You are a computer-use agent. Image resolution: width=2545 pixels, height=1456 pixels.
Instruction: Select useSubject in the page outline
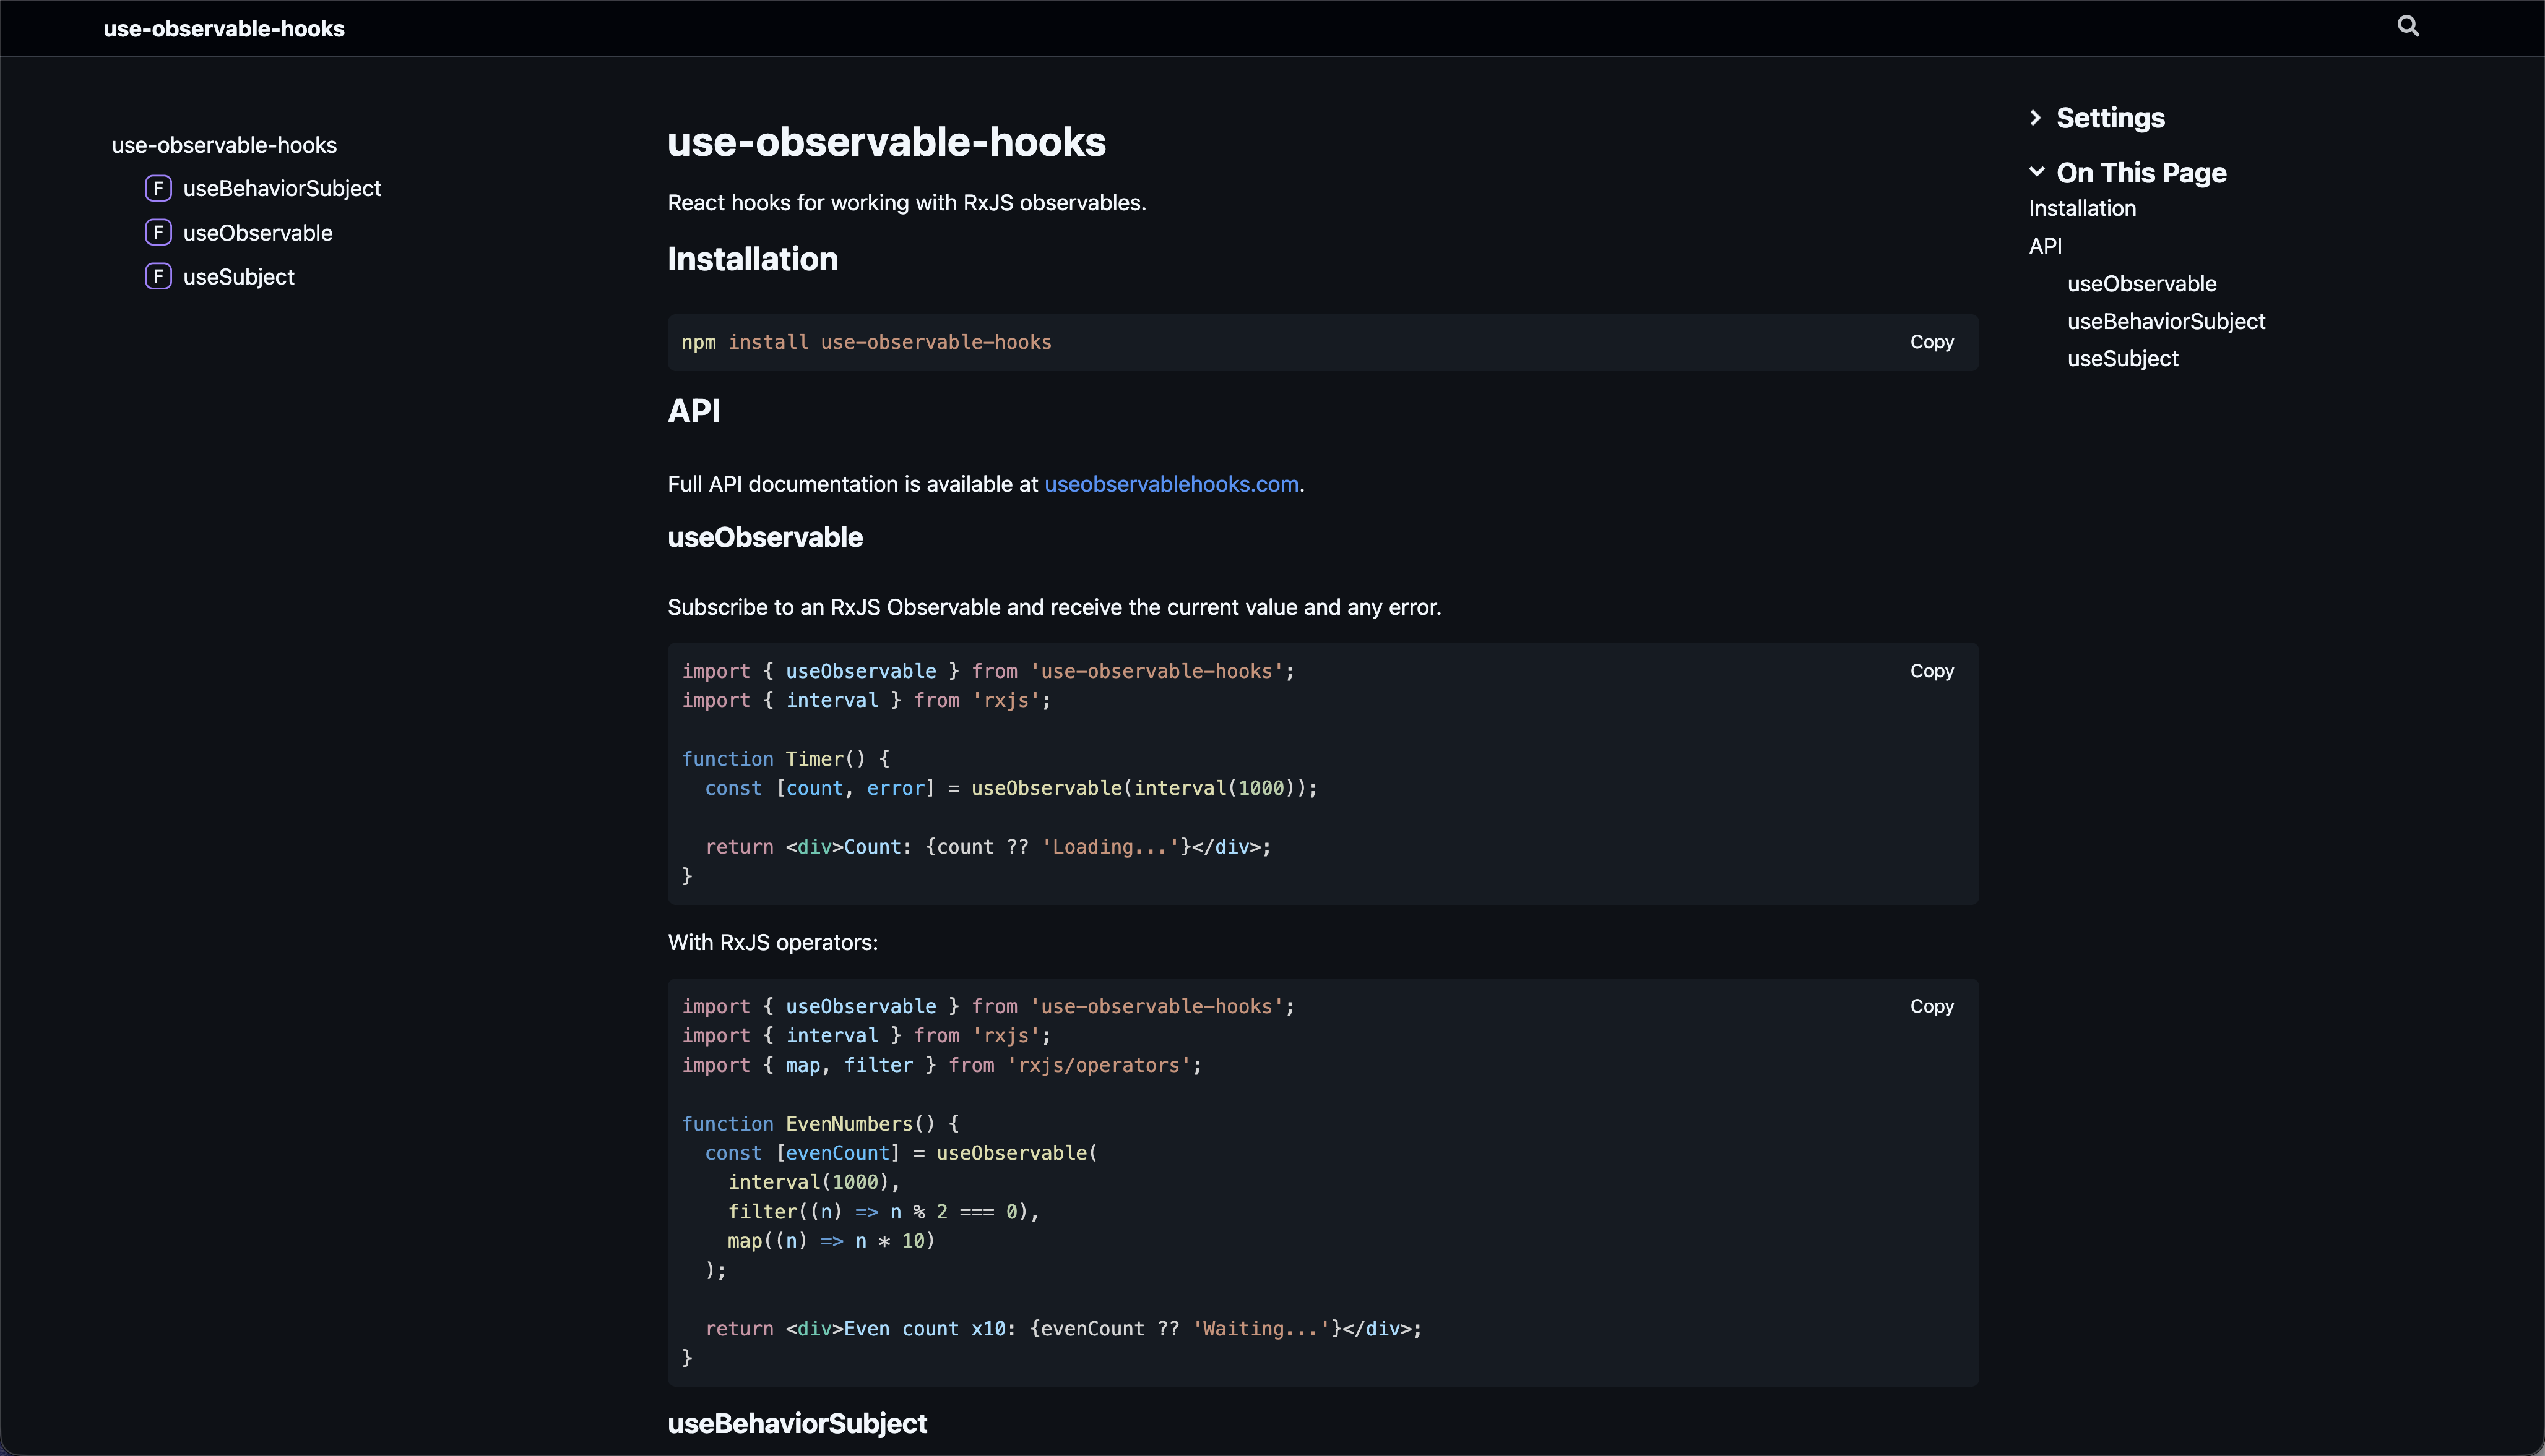2123,358
